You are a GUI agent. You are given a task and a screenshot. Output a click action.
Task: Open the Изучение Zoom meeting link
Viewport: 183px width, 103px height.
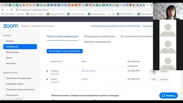[x=88, y=71]
